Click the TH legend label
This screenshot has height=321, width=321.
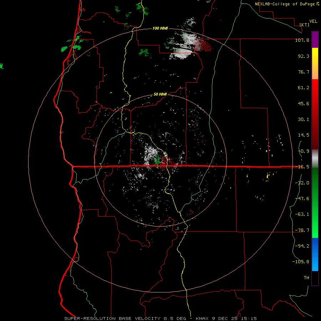306,278
